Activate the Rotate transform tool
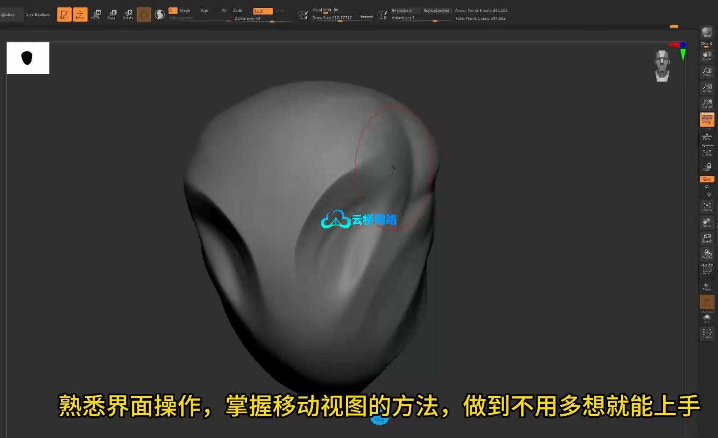The height and width of the screenshot is (438, 718). 128,14
